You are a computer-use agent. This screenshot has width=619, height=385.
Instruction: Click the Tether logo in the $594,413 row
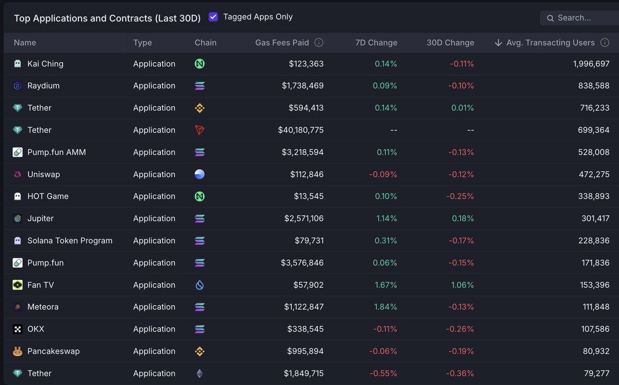point(18,108)
